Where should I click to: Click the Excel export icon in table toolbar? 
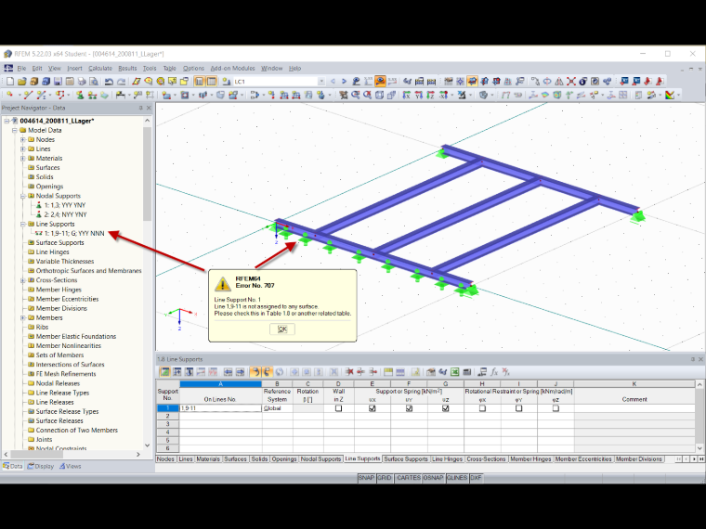[x=455, y=372]
